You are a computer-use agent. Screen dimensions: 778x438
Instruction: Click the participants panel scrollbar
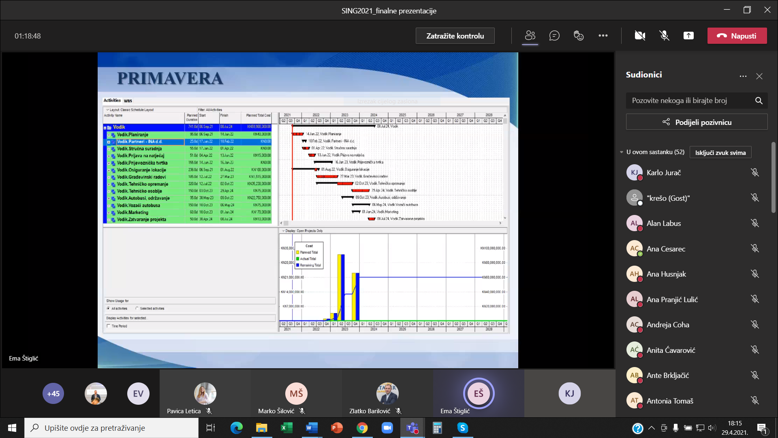coord(773,177)
